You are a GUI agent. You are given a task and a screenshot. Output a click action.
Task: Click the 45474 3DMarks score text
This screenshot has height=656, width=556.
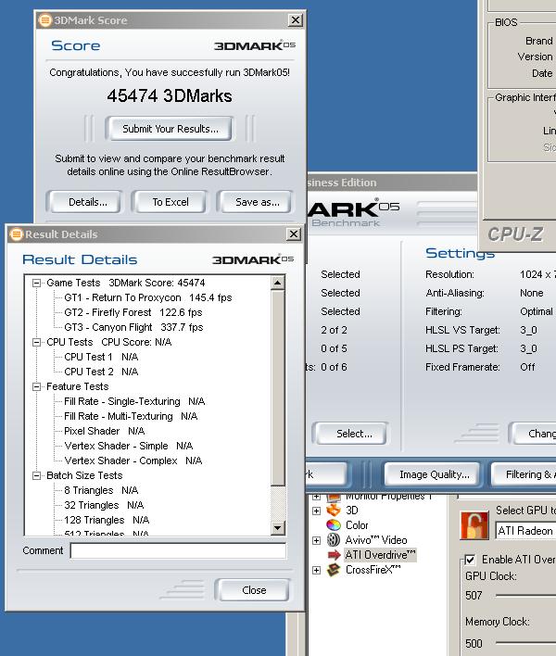coord(170,95)
